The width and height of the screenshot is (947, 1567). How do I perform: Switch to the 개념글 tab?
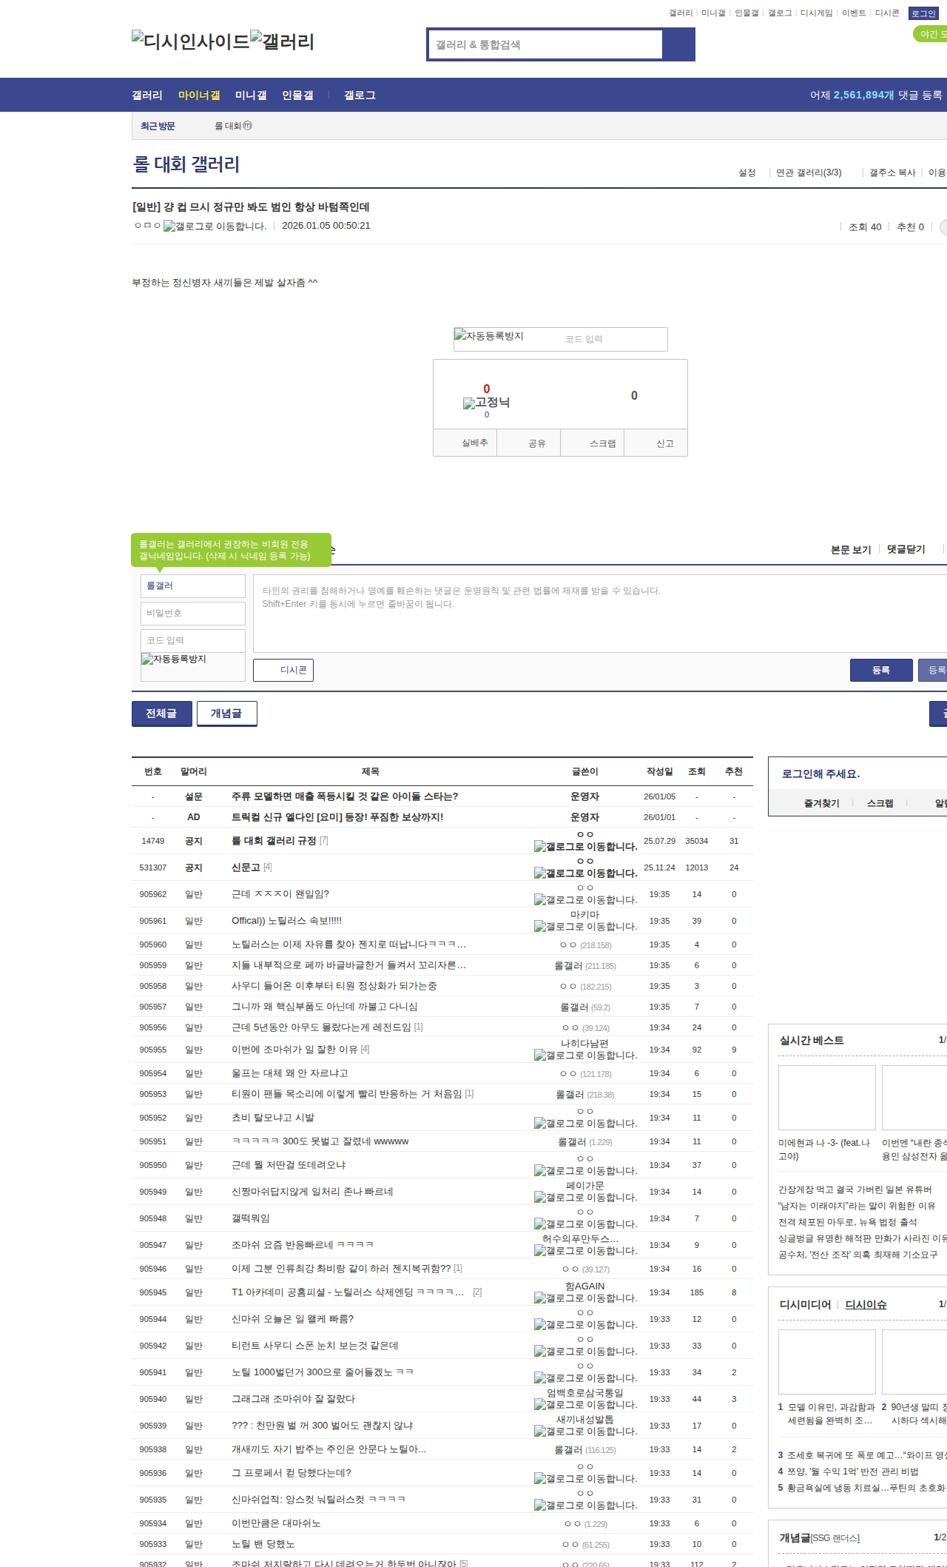pyautogui.click(x=226, y=714)
